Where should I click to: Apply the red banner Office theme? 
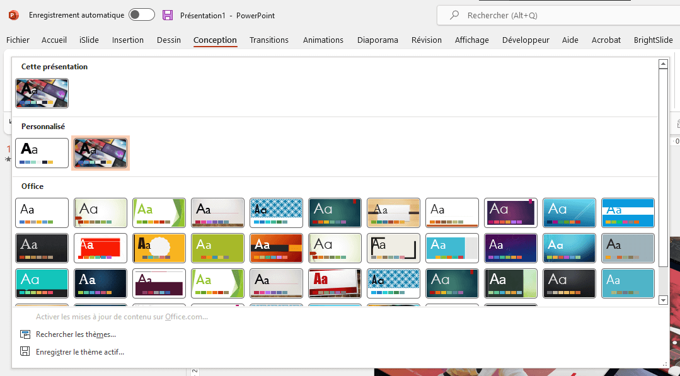click(335, 283)
